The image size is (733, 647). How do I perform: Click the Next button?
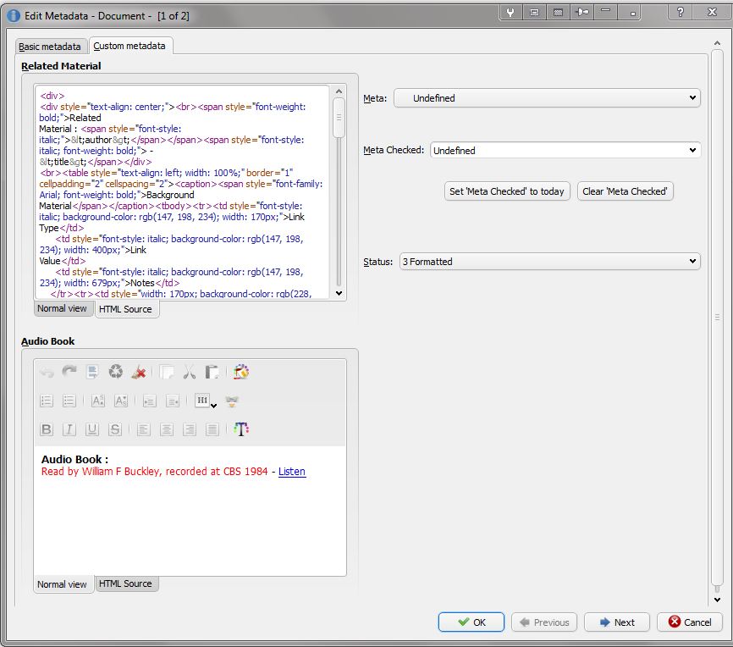pyautogui.click(x=616, y=622)
